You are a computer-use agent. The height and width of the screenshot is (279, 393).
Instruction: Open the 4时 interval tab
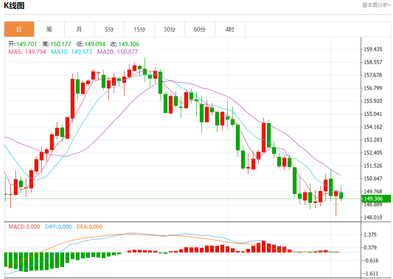(230, 29)
